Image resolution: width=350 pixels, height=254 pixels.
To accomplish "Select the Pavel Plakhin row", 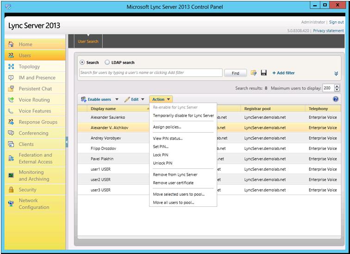I will [x=209, y=159].
